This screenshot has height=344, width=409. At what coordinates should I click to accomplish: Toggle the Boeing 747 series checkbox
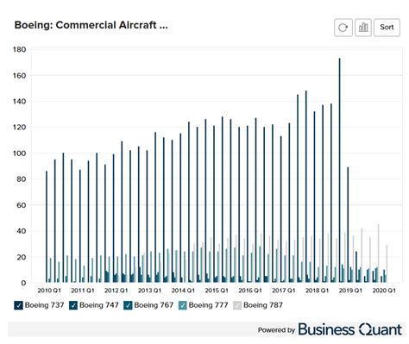pos(73,305)
